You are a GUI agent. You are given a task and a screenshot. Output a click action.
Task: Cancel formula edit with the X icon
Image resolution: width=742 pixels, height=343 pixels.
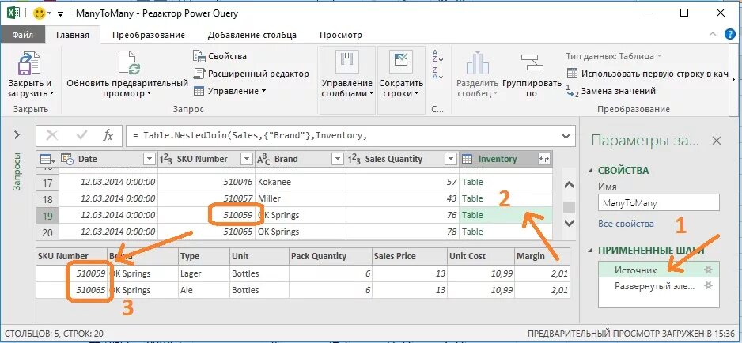(x=51, y=136)
